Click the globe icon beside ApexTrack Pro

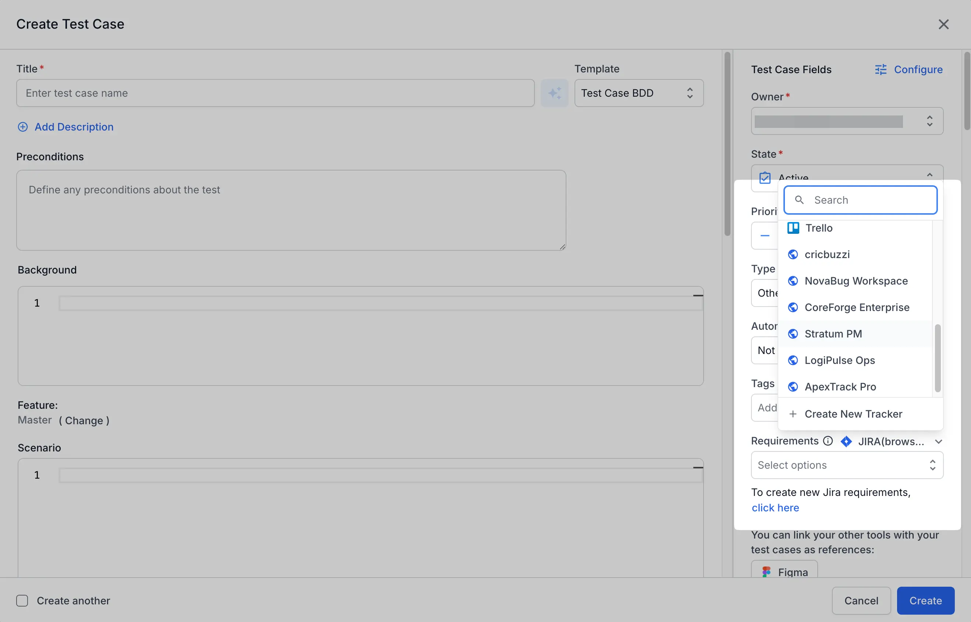[x=793, y=386]
